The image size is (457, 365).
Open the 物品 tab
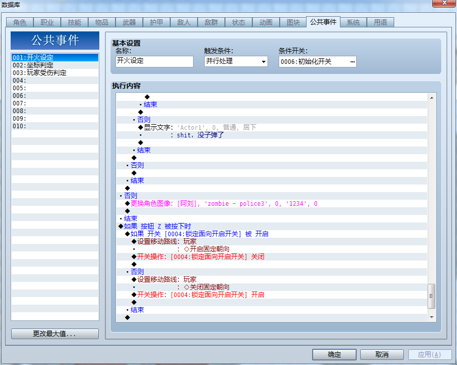(x=102, y=22)
